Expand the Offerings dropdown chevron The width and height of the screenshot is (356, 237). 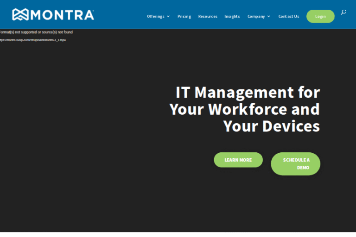coord(168,17)
